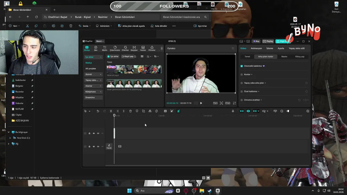Click the Pro upgrade button
Viewport: 347px width, 195px height.
[x=256, y=41]
